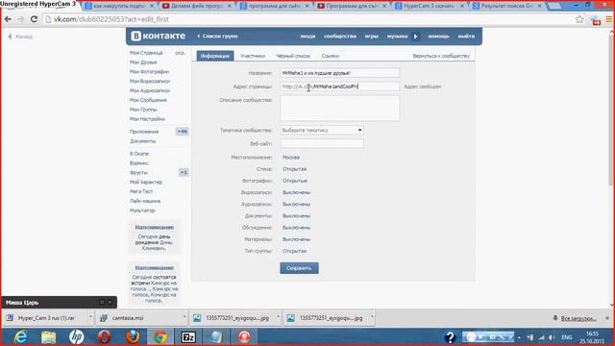The height and width of the screenshot is (346, 615).
Task: Switch to the Участники tab
Action: pyautogui.click(x=253, y=56)
